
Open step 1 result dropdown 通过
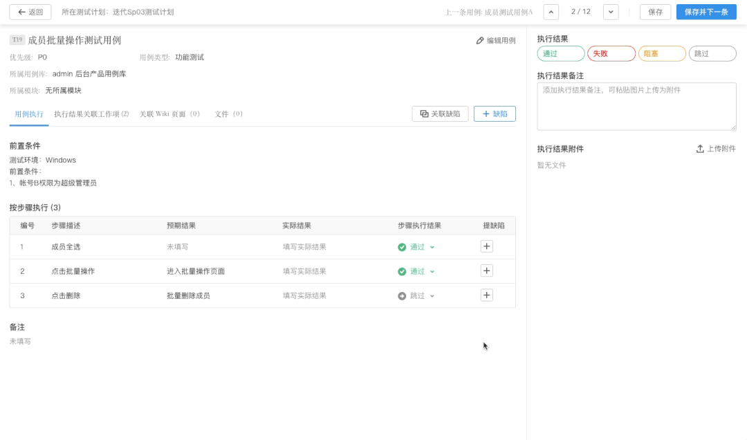[416, 247]
